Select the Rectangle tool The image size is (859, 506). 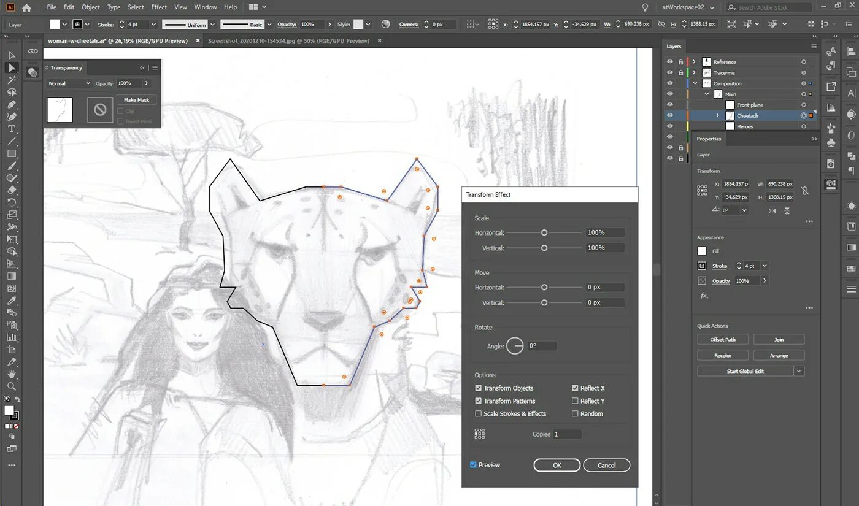click(12, 154)
